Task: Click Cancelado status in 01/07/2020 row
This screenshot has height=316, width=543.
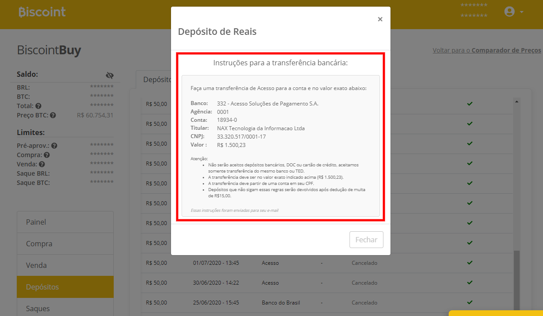Action: point(364,263)
